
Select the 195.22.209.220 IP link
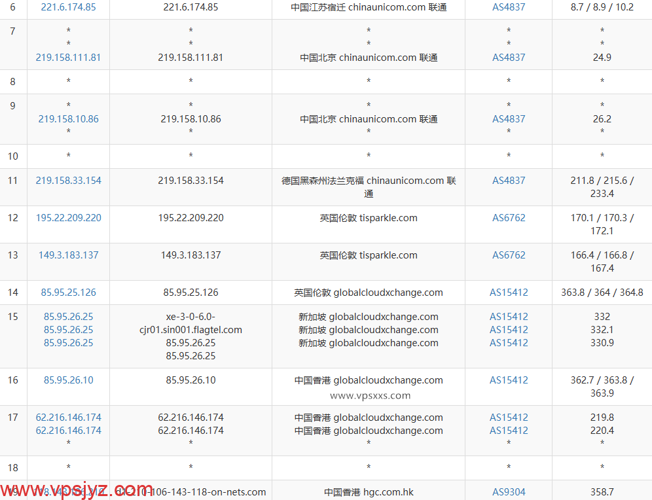click(68, 217)
